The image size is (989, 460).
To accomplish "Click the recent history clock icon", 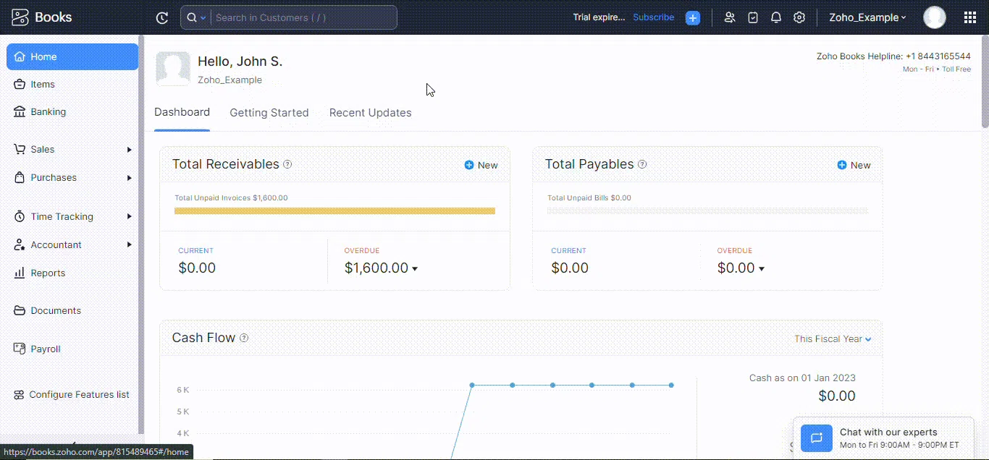I will click(x=162, y=17).
